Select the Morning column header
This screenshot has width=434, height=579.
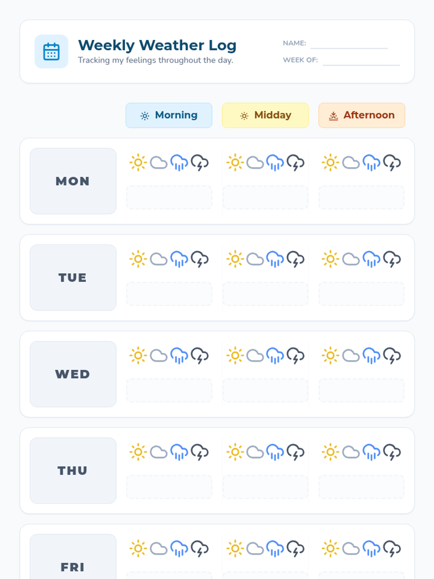(x=169, y=115)
